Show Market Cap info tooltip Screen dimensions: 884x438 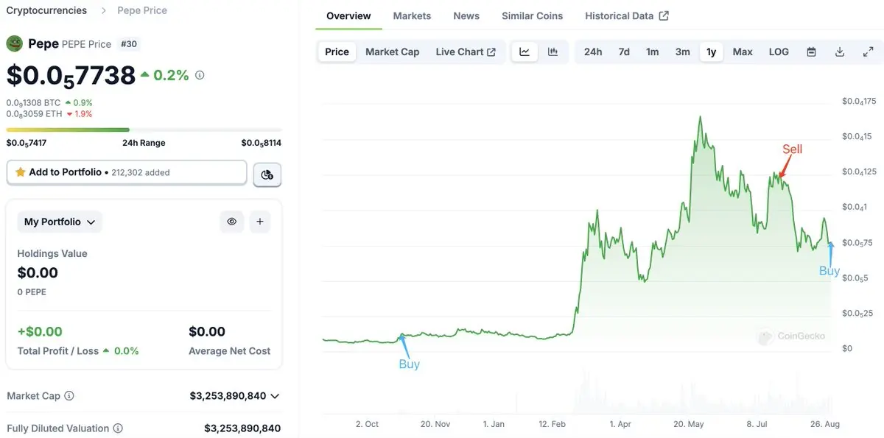pyautogui.click(x=69, y=396)
